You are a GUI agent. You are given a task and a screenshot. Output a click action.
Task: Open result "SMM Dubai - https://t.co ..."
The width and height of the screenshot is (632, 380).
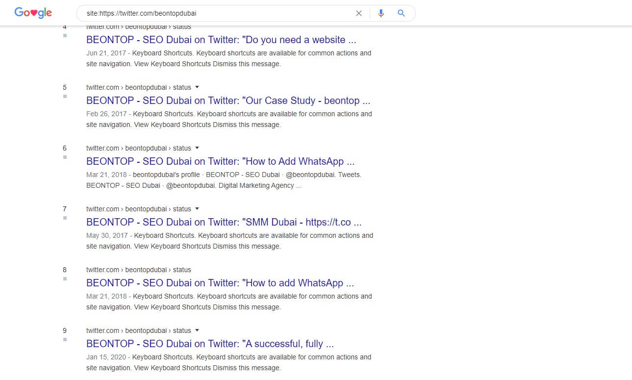pos(224,222)
